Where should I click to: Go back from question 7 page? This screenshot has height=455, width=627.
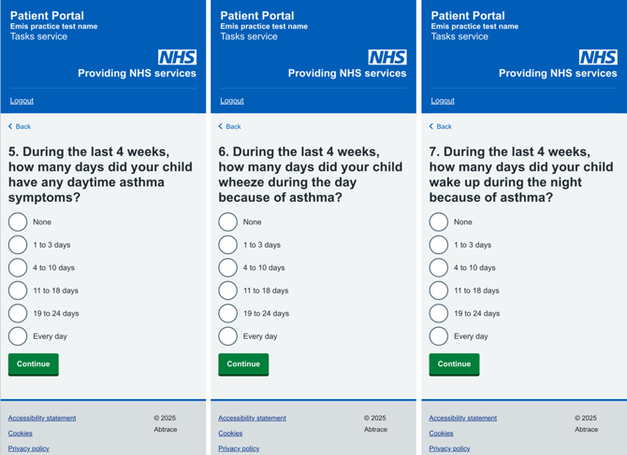point(440,126)
